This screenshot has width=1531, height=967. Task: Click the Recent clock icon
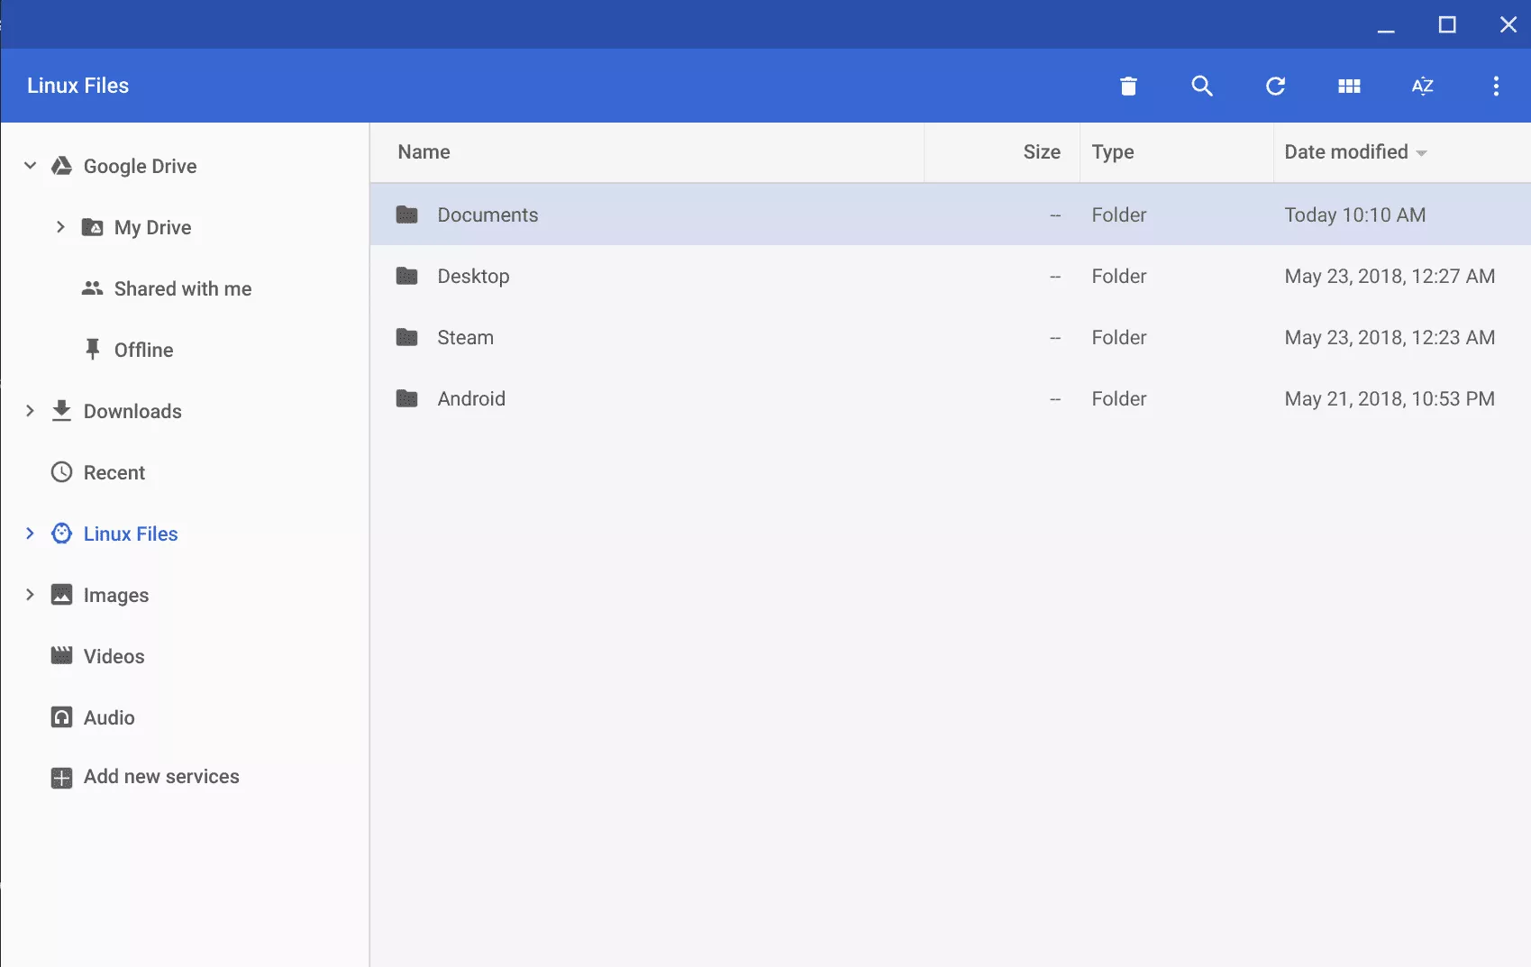(x=61, y=472)
